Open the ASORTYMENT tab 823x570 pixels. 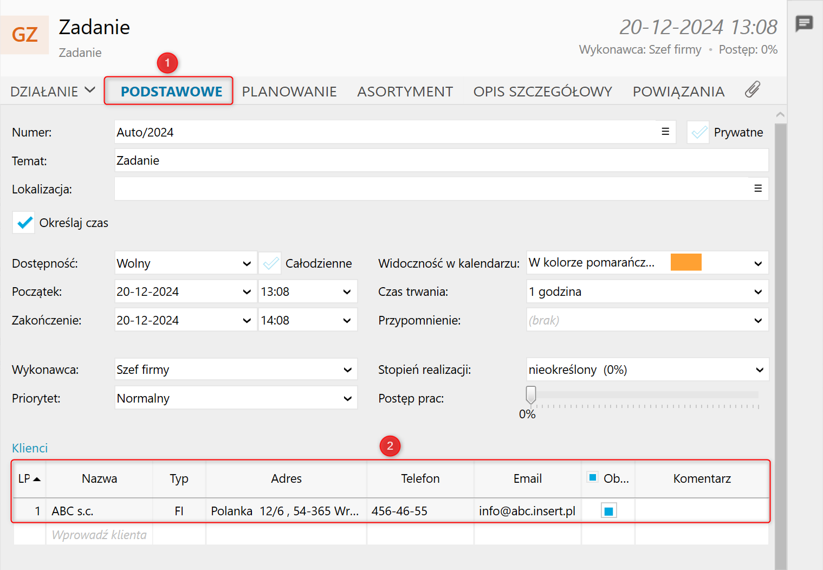coord(405,92)
